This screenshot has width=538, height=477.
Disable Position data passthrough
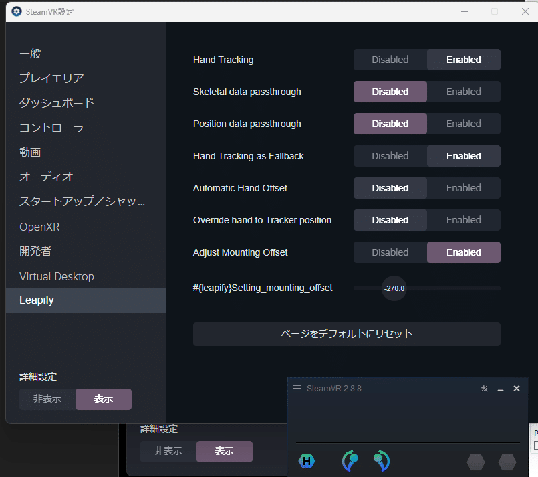[x=390, y=124]
